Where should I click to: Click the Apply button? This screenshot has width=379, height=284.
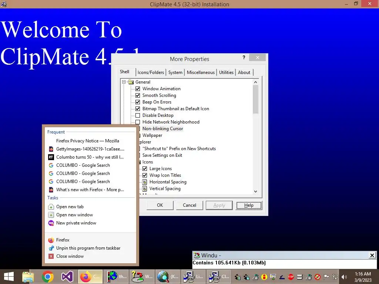pos(219,205)
